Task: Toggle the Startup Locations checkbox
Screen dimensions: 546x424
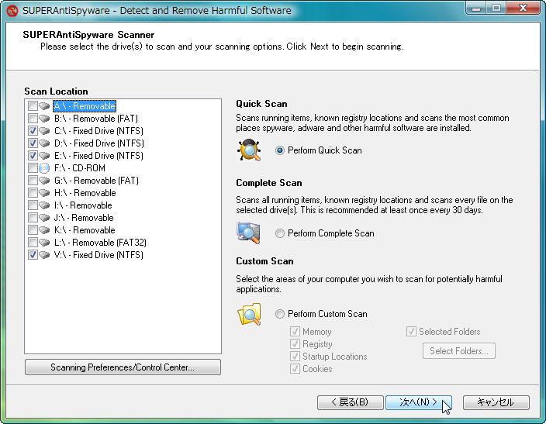Action: pos(295,356)
